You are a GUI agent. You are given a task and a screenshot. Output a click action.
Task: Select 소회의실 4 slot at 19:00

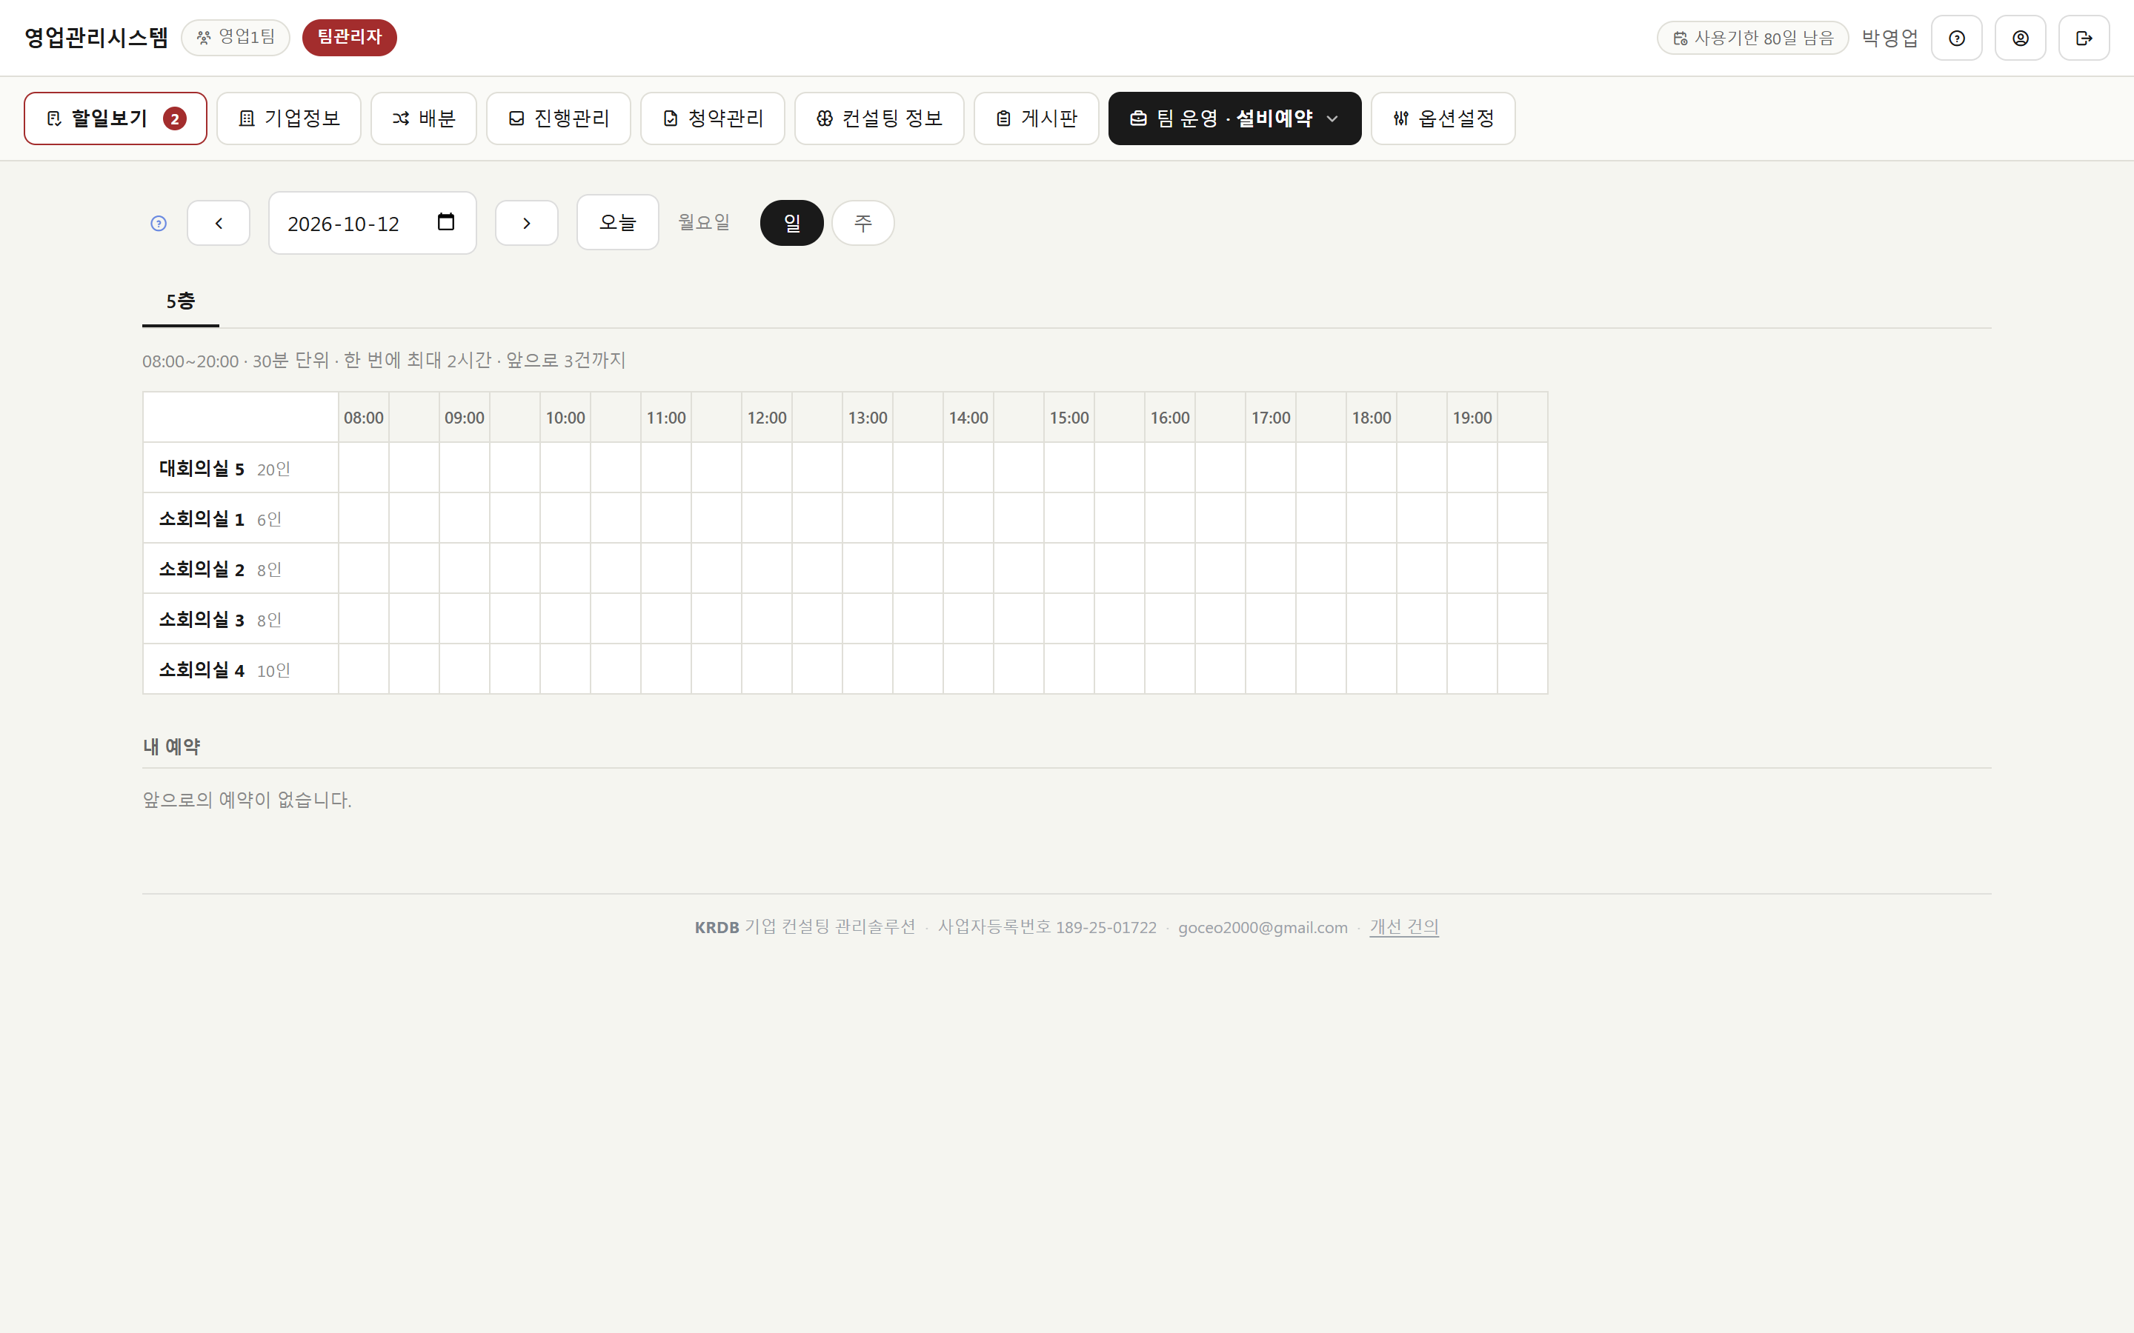[x=1472, y=668]
